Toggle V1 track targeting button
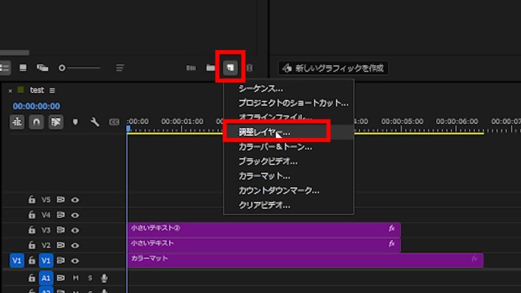The height and width of the screenshot is (293, 521). tap(46, 260)
